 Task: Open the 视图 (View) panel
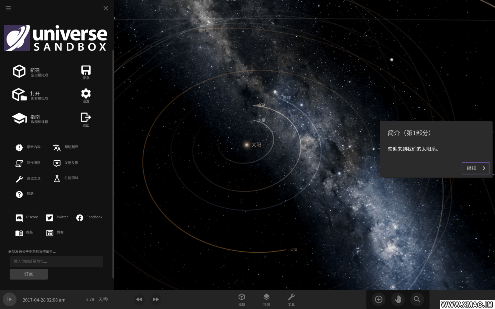point(266,299)
